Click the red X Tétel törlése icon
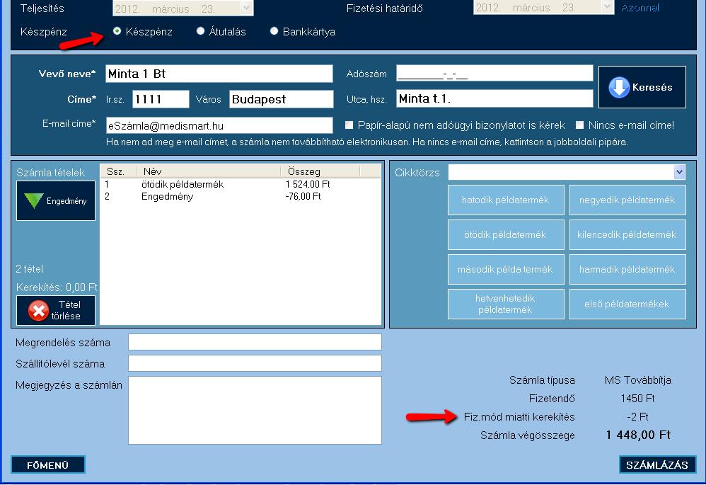The height and width of the screenshot is (485, 706). click(x=38, y=311)
